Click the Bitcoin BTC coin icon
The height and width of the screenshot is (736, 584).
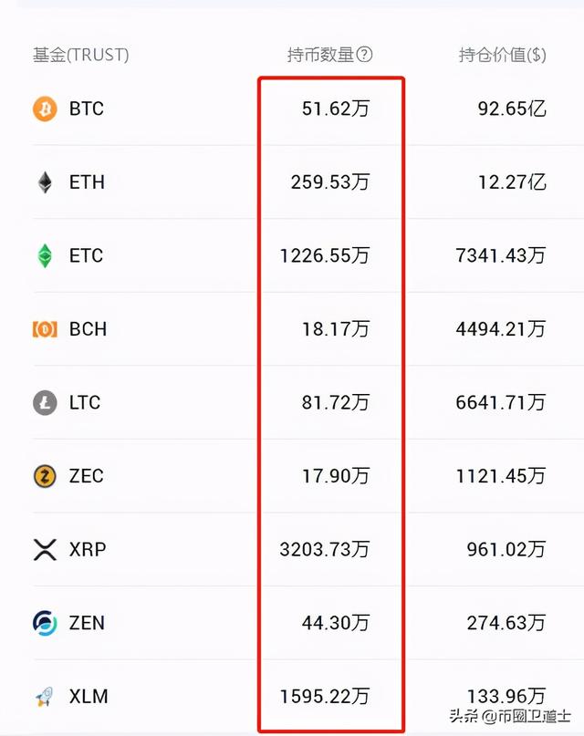[45, 109]
